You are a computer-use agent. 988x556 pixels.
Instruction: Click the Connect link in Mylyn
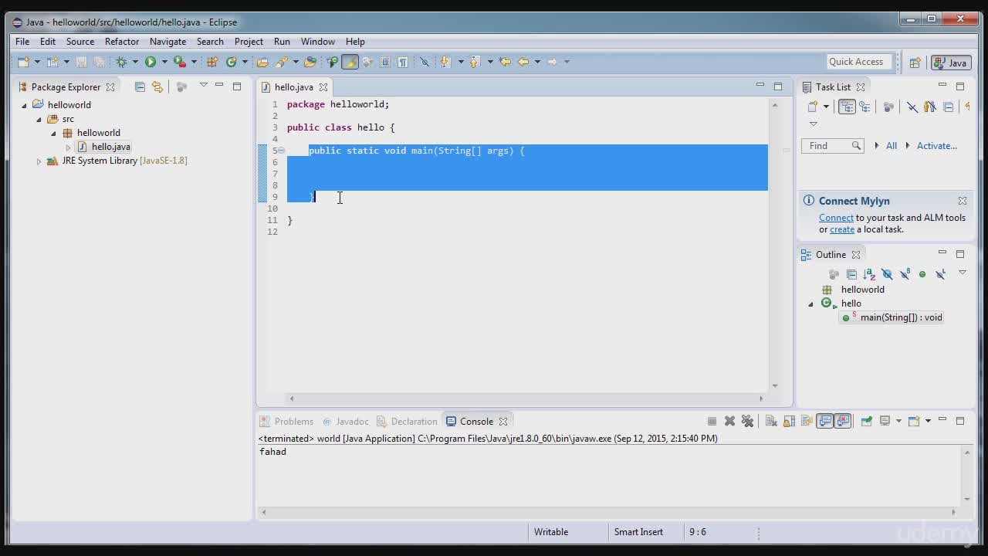[836, 218]
